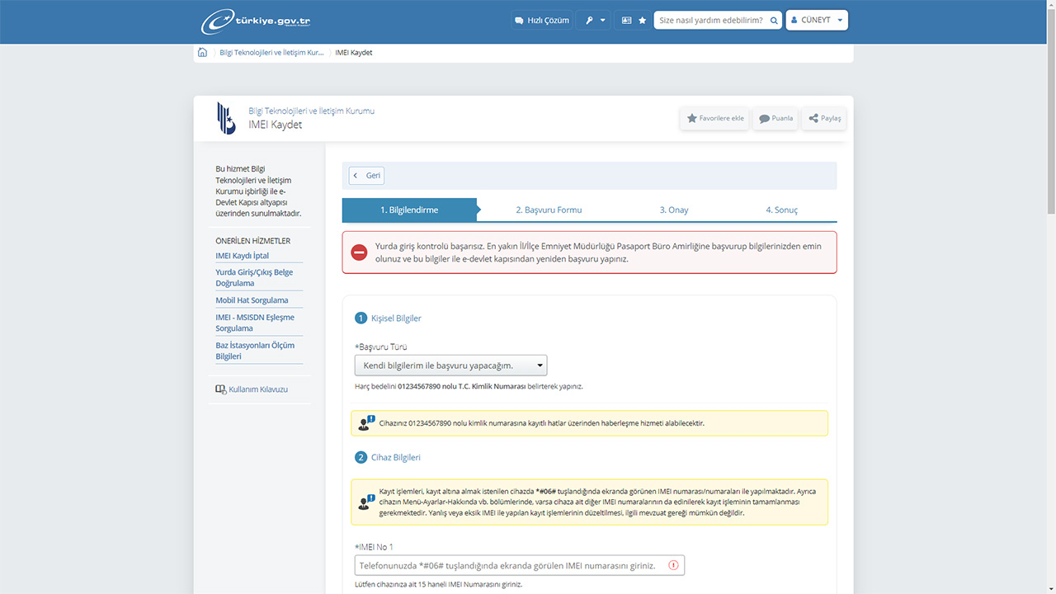Click the star favorites icon in header

[x=643, y=21]
